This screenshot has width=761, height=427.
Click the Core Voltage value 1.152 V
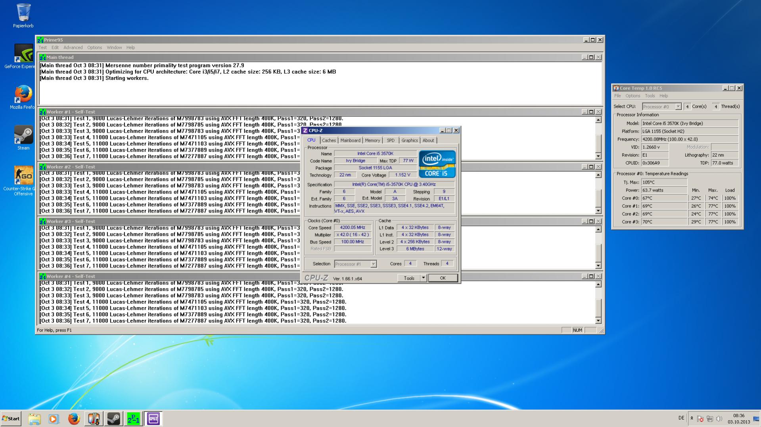click(403, 175)
